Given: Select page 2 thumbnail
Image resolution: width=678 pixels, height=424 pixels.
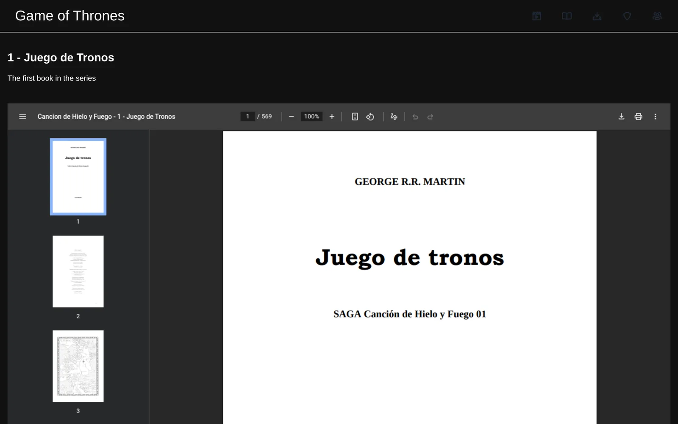Looking at the screenshot, I should [78, 271].
